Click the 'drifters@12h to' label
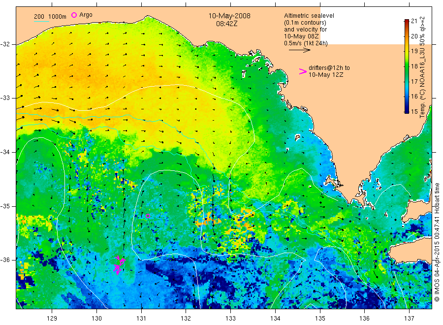This screenshot has width=443, height=325. pyautogui.click(x=329, y=68)
